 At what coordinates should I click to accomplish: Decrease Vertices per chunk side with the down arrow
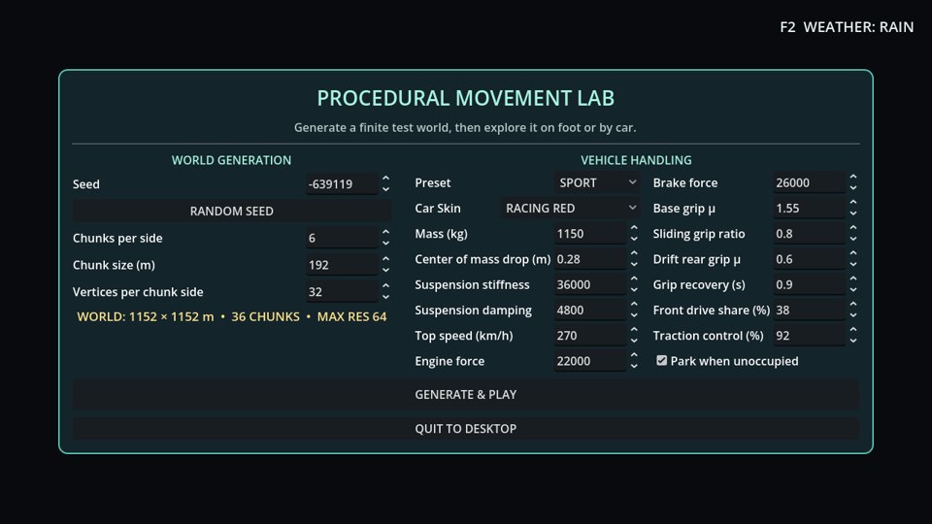pyautogui.click(x=385, y=298)
